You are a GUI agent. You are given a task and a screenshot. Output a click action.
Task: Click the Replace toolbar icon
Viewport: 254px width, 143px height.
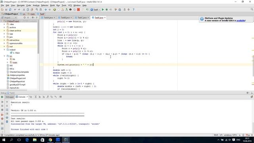click(40, 10)
